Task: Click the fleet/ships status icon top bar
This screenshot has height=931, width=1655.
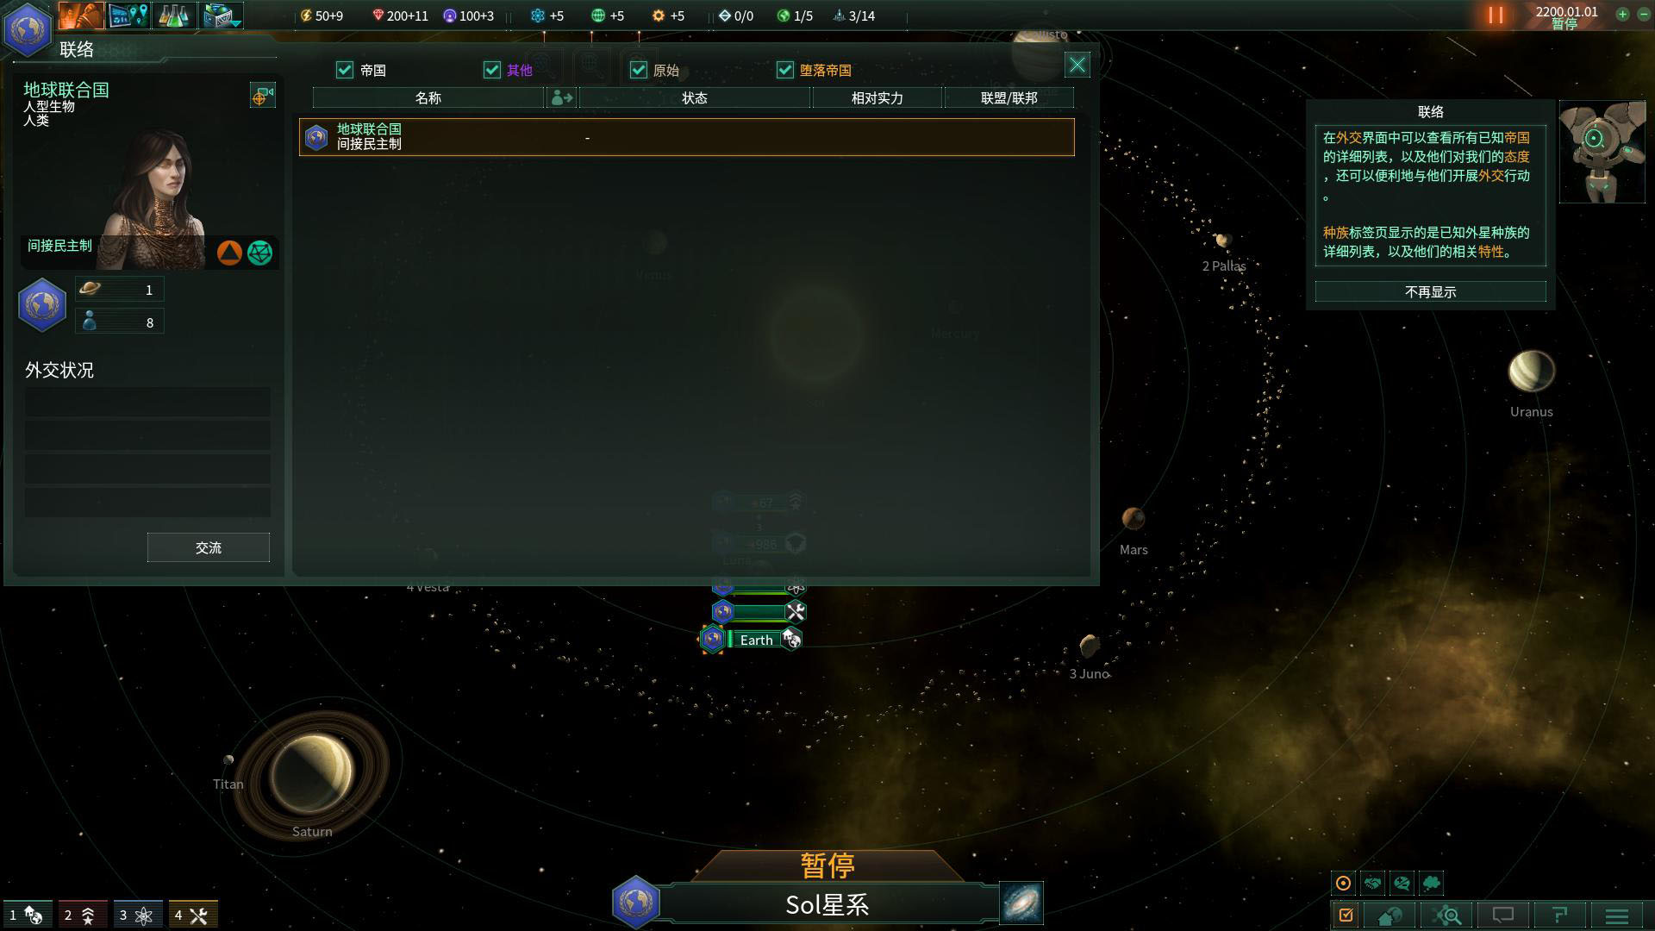Action: pyautogui.click(x=852, y=15)
